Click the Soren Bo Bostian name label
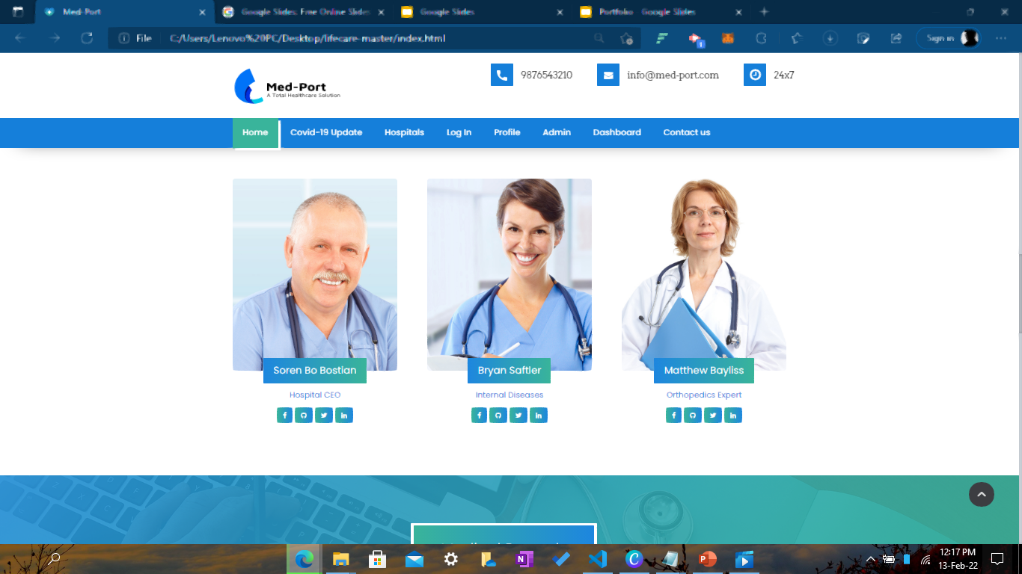 pos(315,371)
